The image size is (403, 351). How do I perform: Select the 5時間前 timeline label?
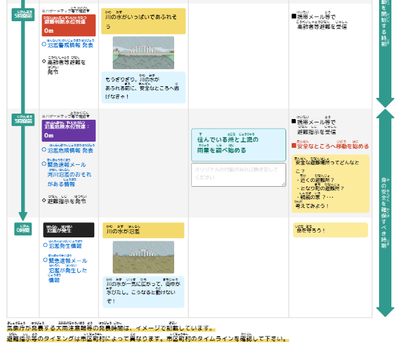coord(23,14)
